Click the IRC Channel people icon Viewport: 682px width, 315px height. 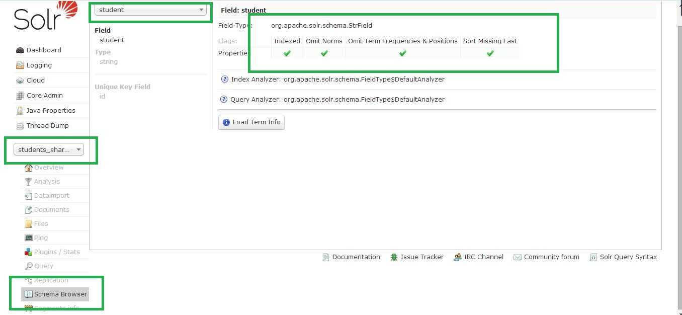[457, 257]
